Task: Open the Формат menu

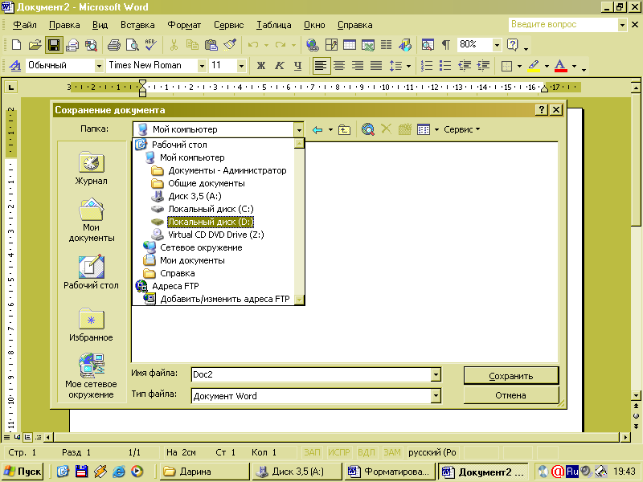Action: point(184,25)
